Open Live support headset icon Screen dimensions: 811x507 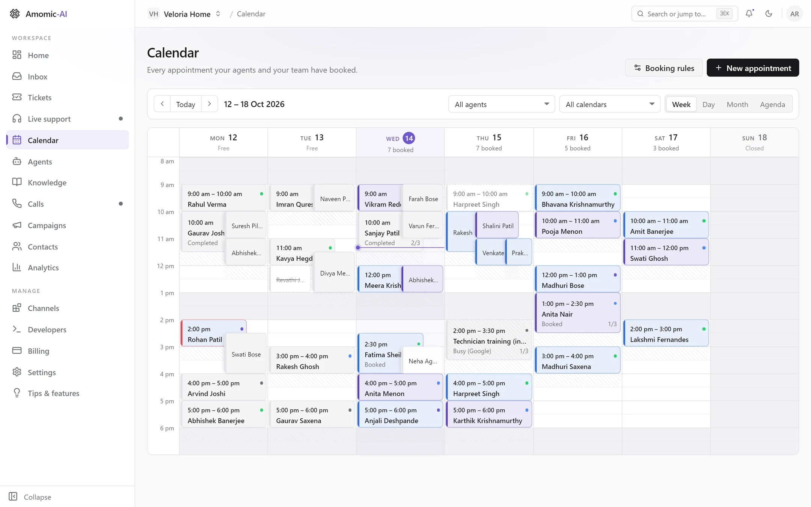point(17,119)
